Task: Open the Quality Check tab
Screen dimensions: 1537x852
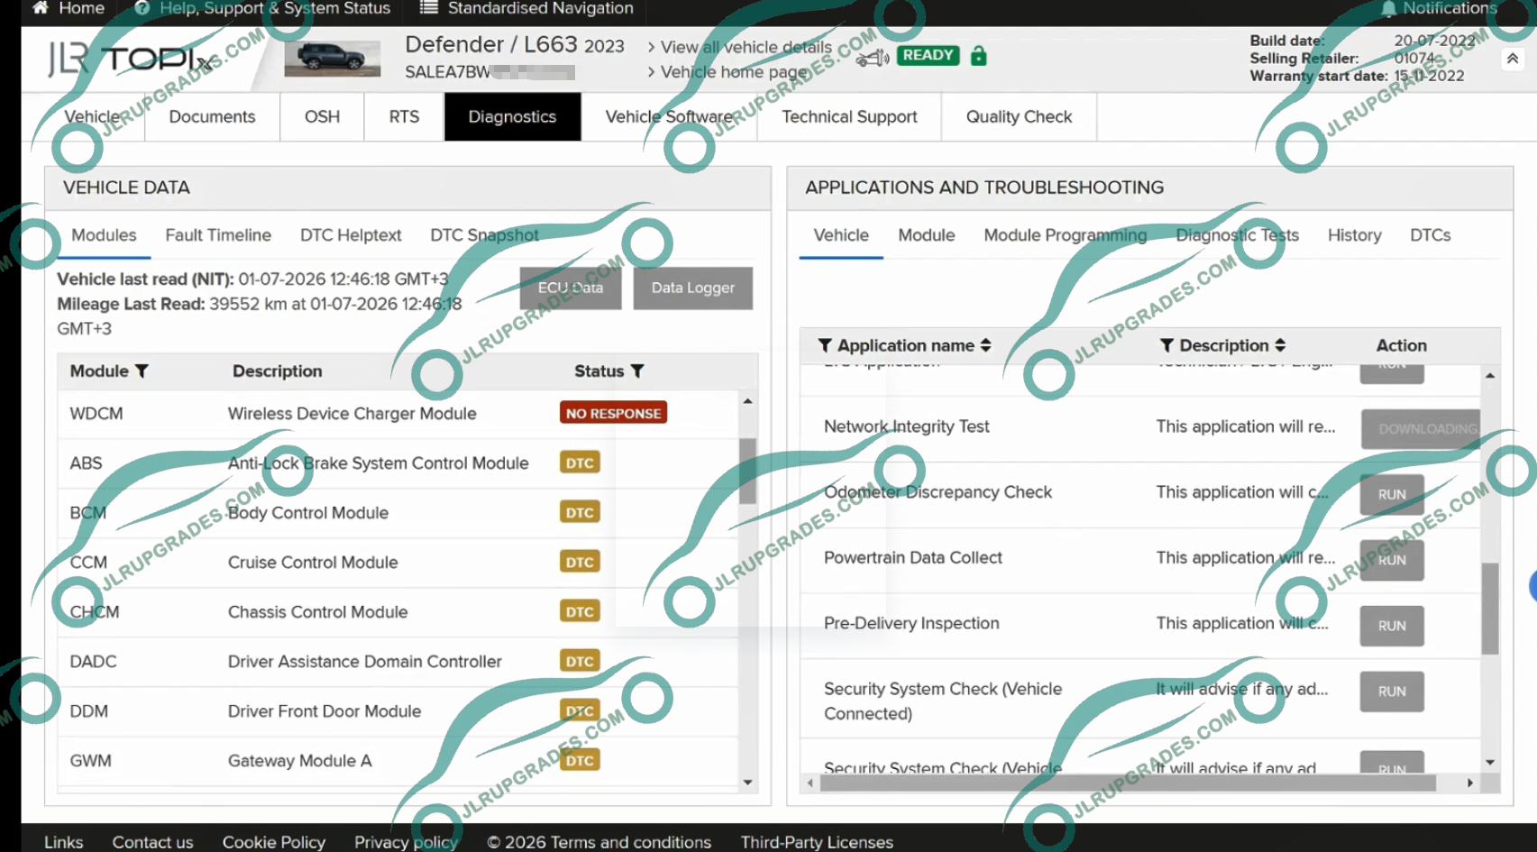Action: 1019,116
